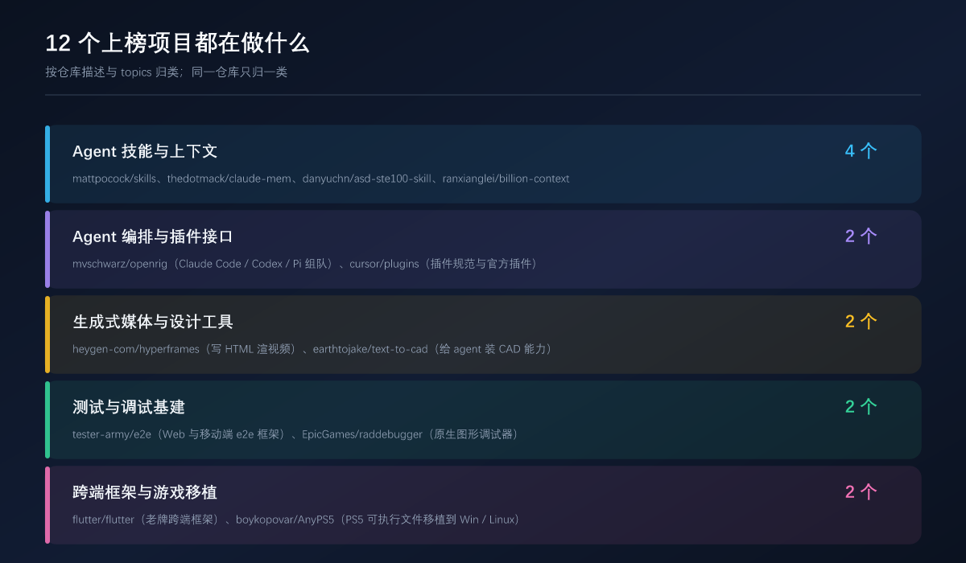Select the "跨端框架与游戏移植" heading
This screenshot has width=966, height=563.
(x=145, y=492)
